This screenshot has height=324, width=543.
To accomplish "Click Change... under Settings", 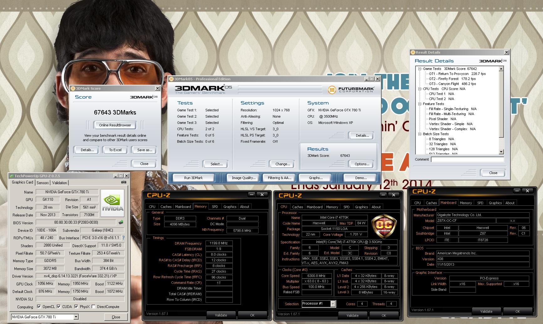I will pos(283,164).
